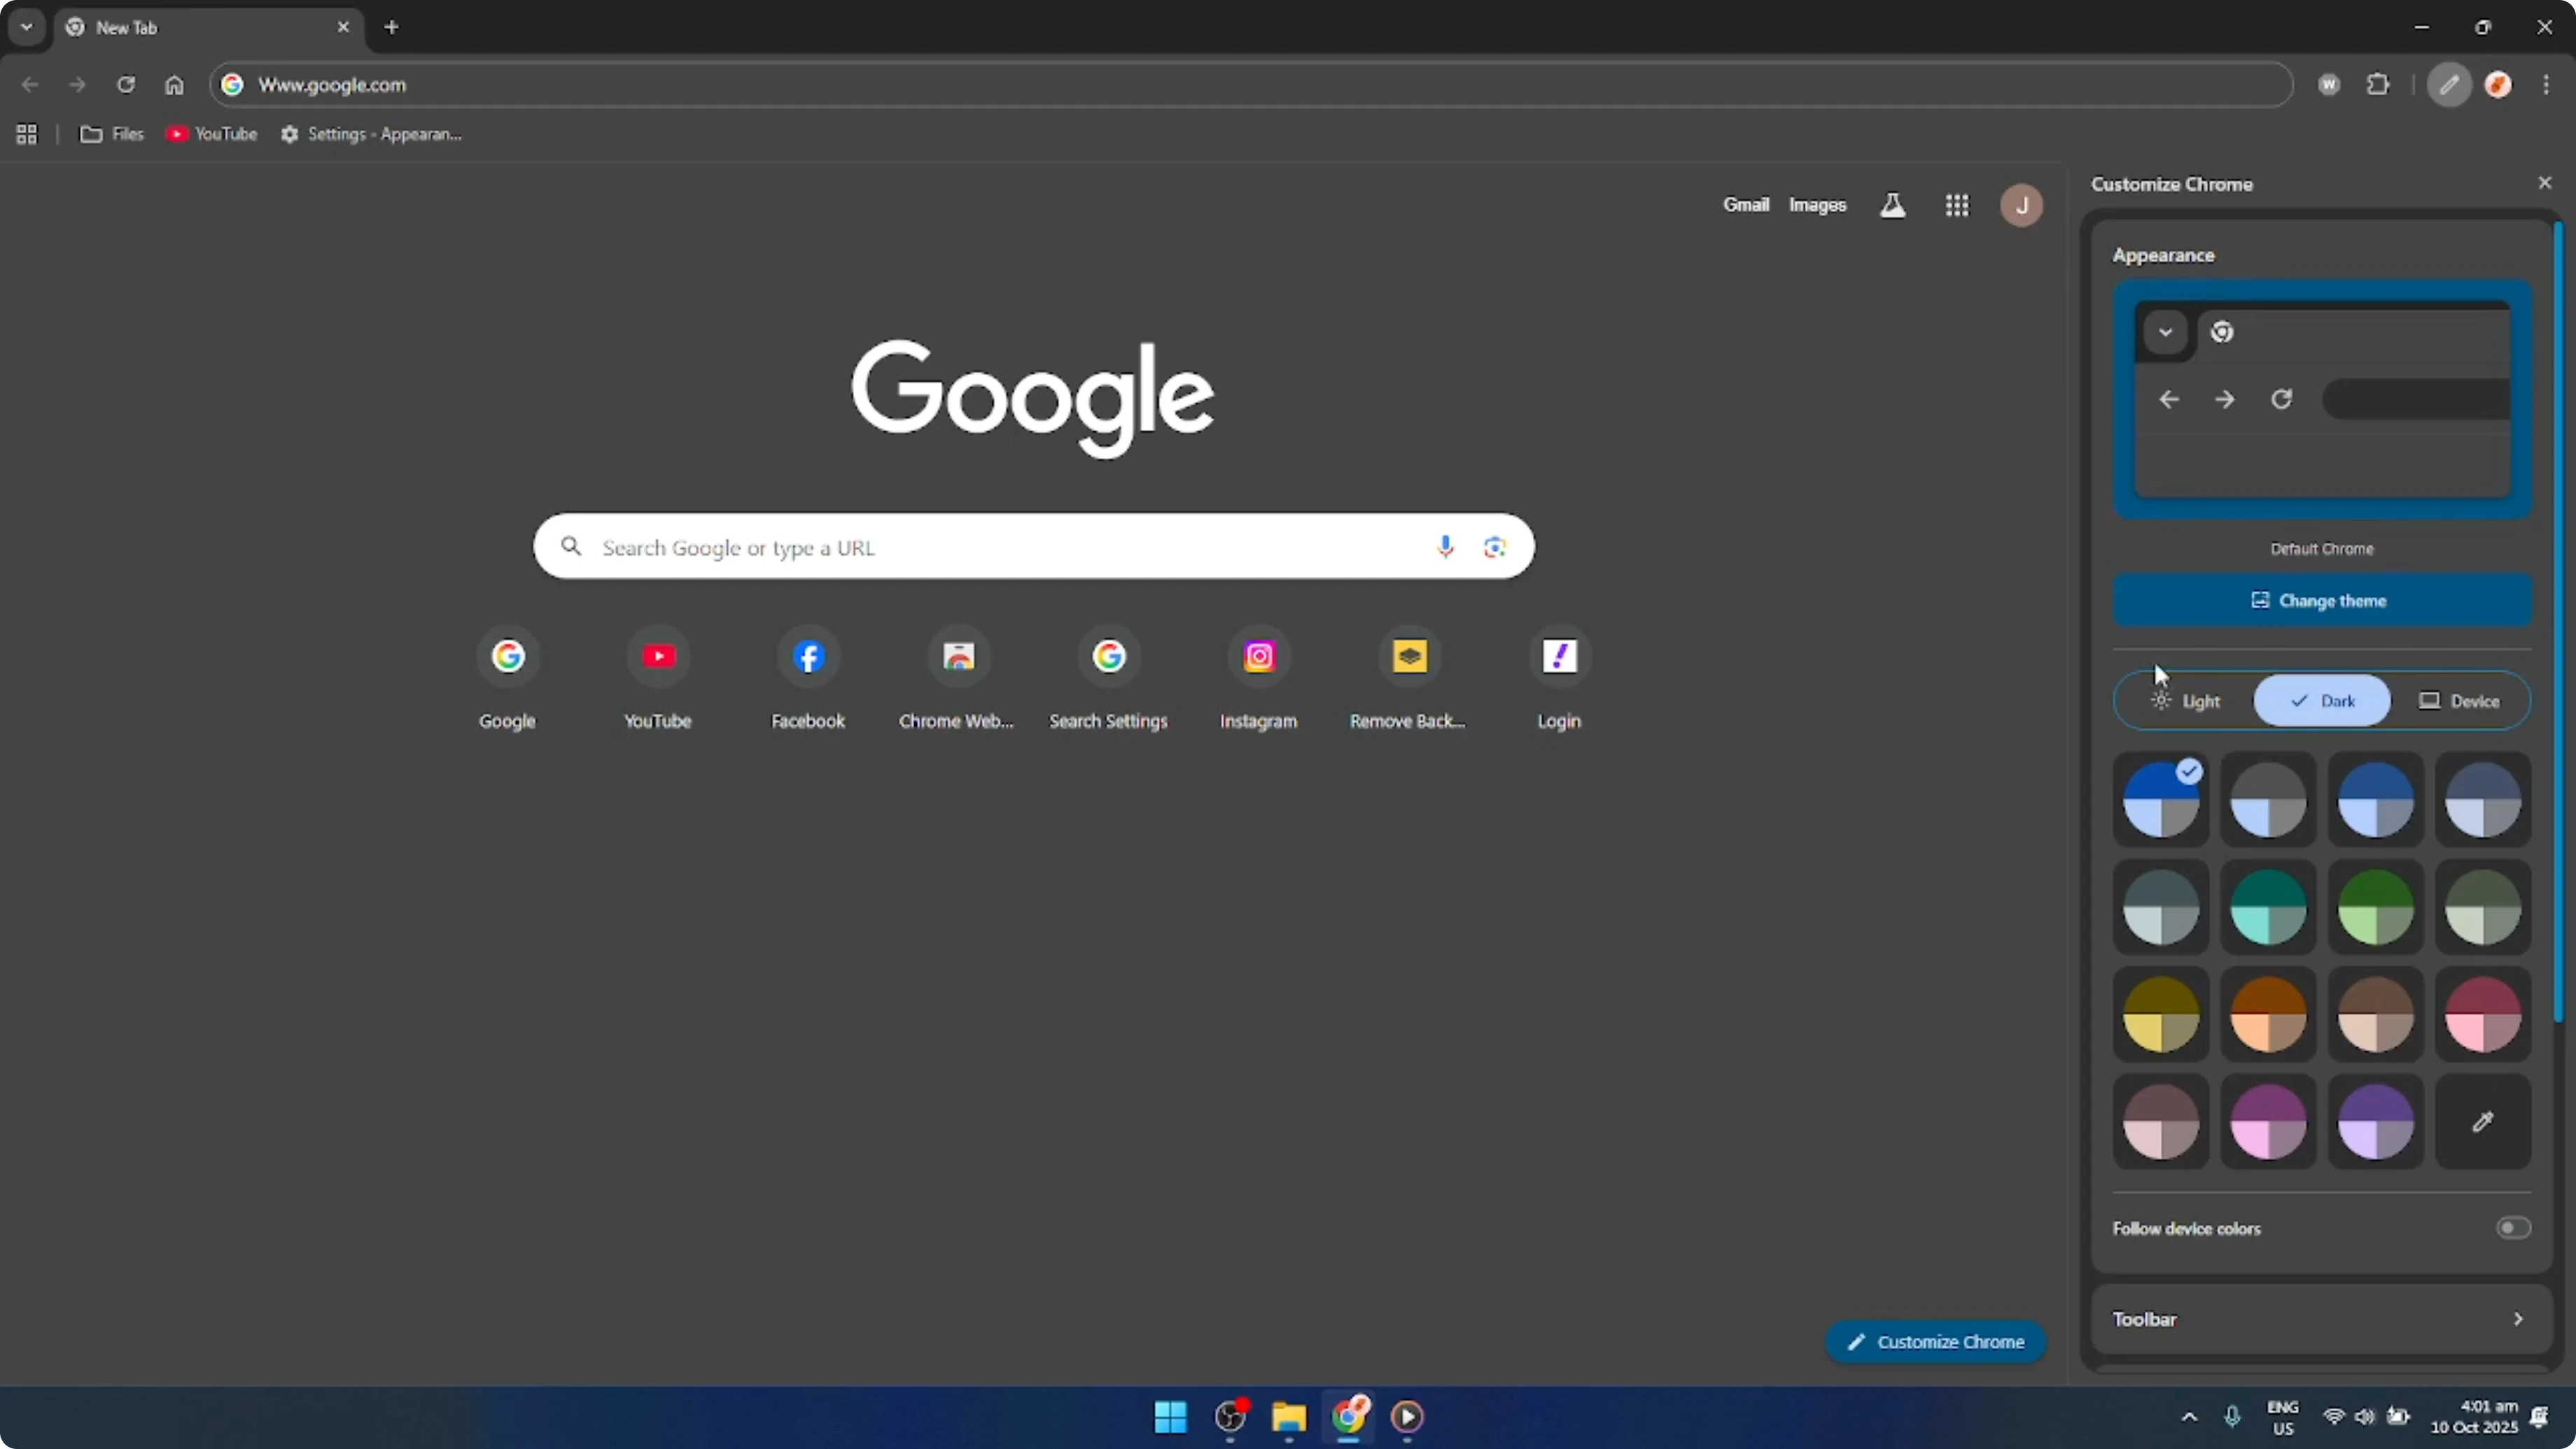
Task: Click the W extension icon in toolbar
Action: click(x=2329, y=85)
